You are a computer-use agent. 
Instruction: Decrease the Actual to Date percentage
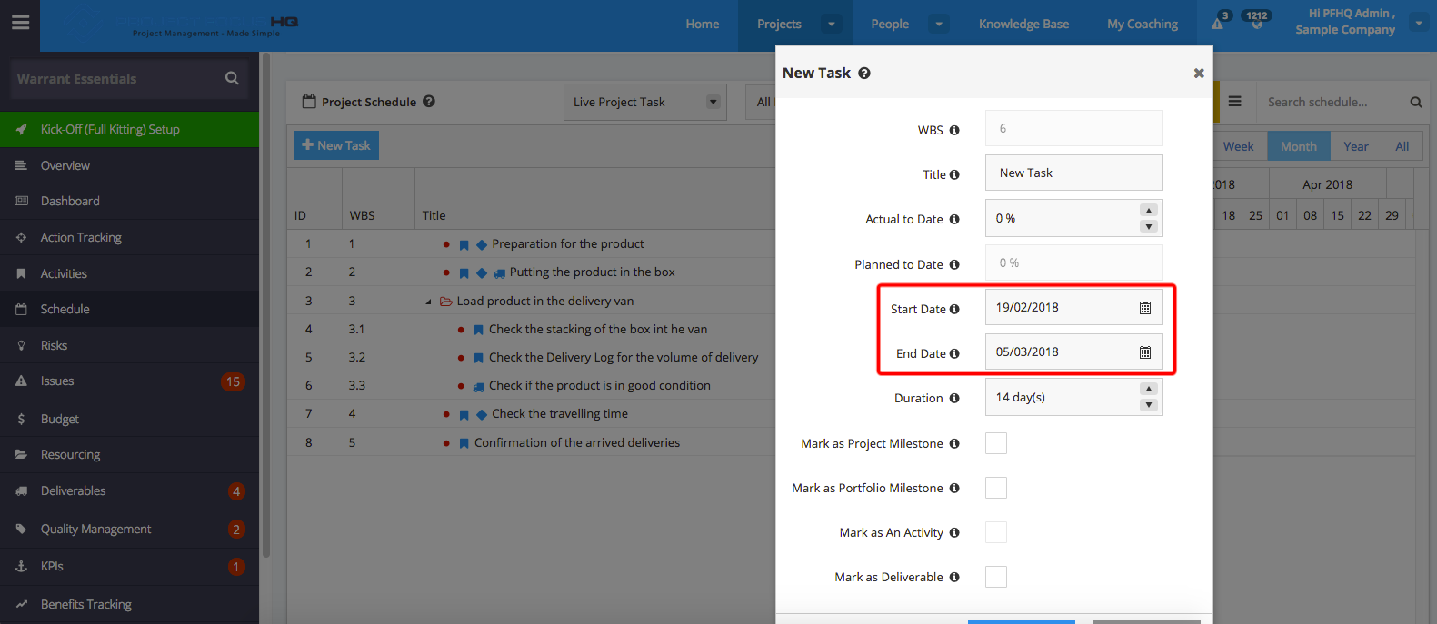1149,226
